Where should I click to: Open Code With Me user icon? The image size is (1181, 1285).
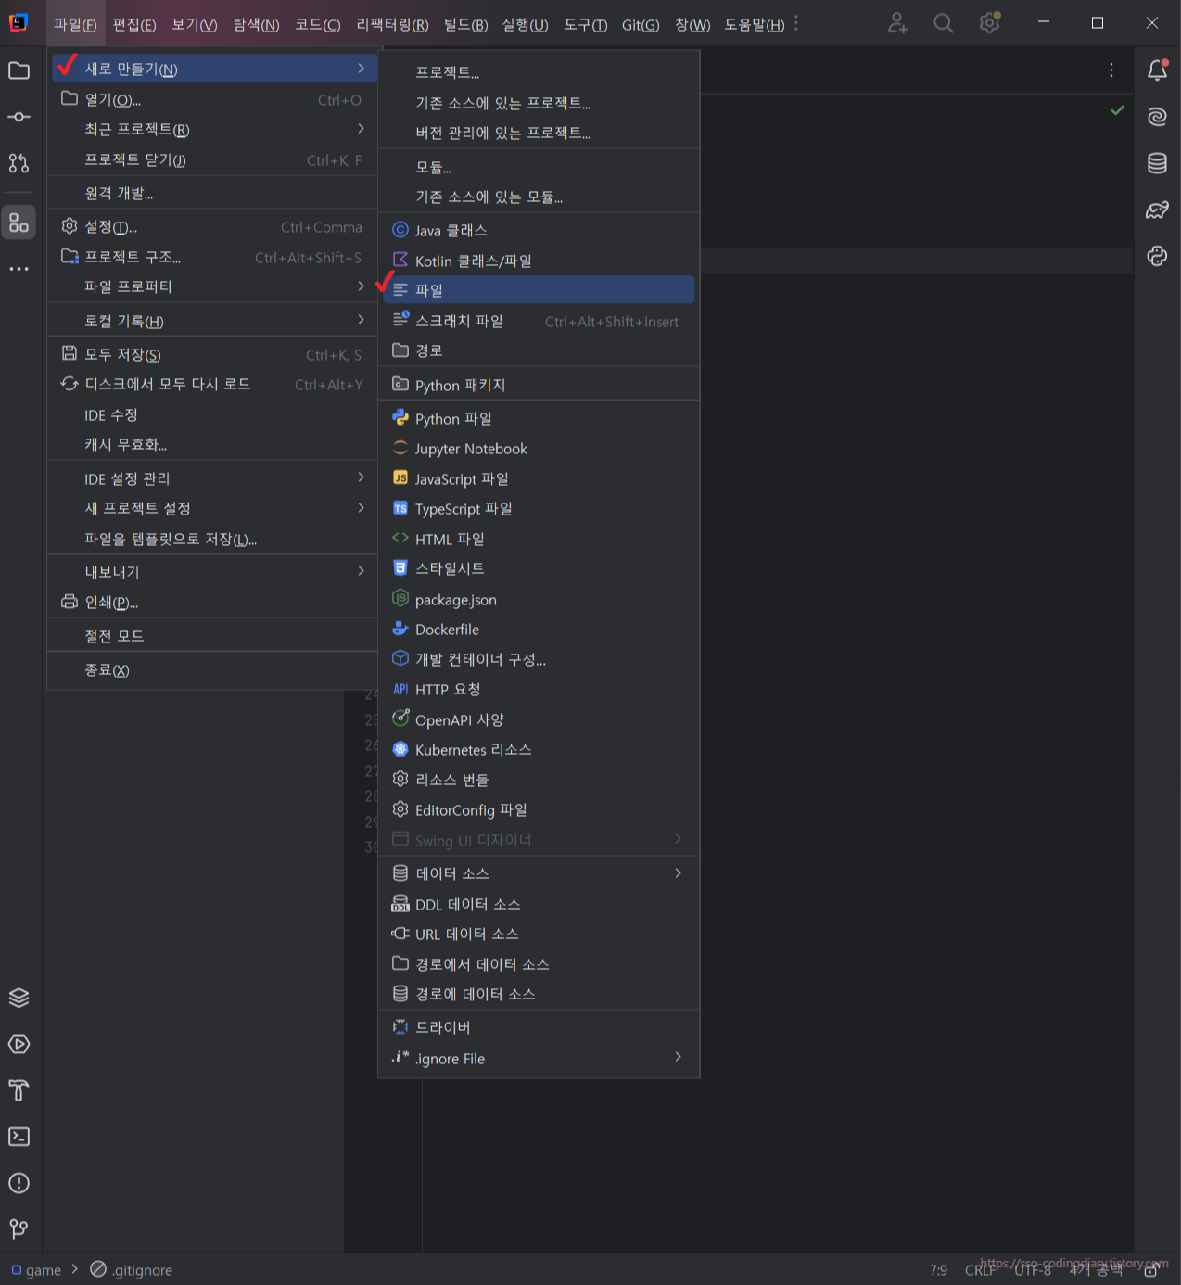click(897, 23)
